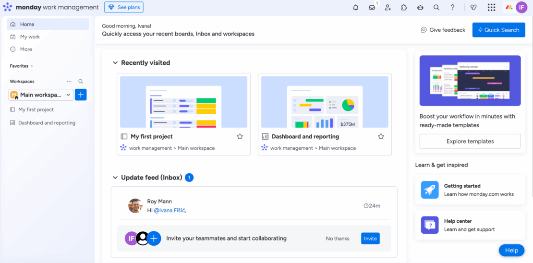Viewport: 533px width, 263px height.
Task: Open the automations robot icon
Action: tap(420, 8)
